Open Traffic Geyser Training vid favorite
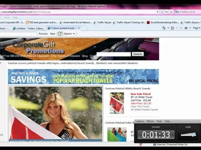 pyautogui.click(x=129, y=22)
